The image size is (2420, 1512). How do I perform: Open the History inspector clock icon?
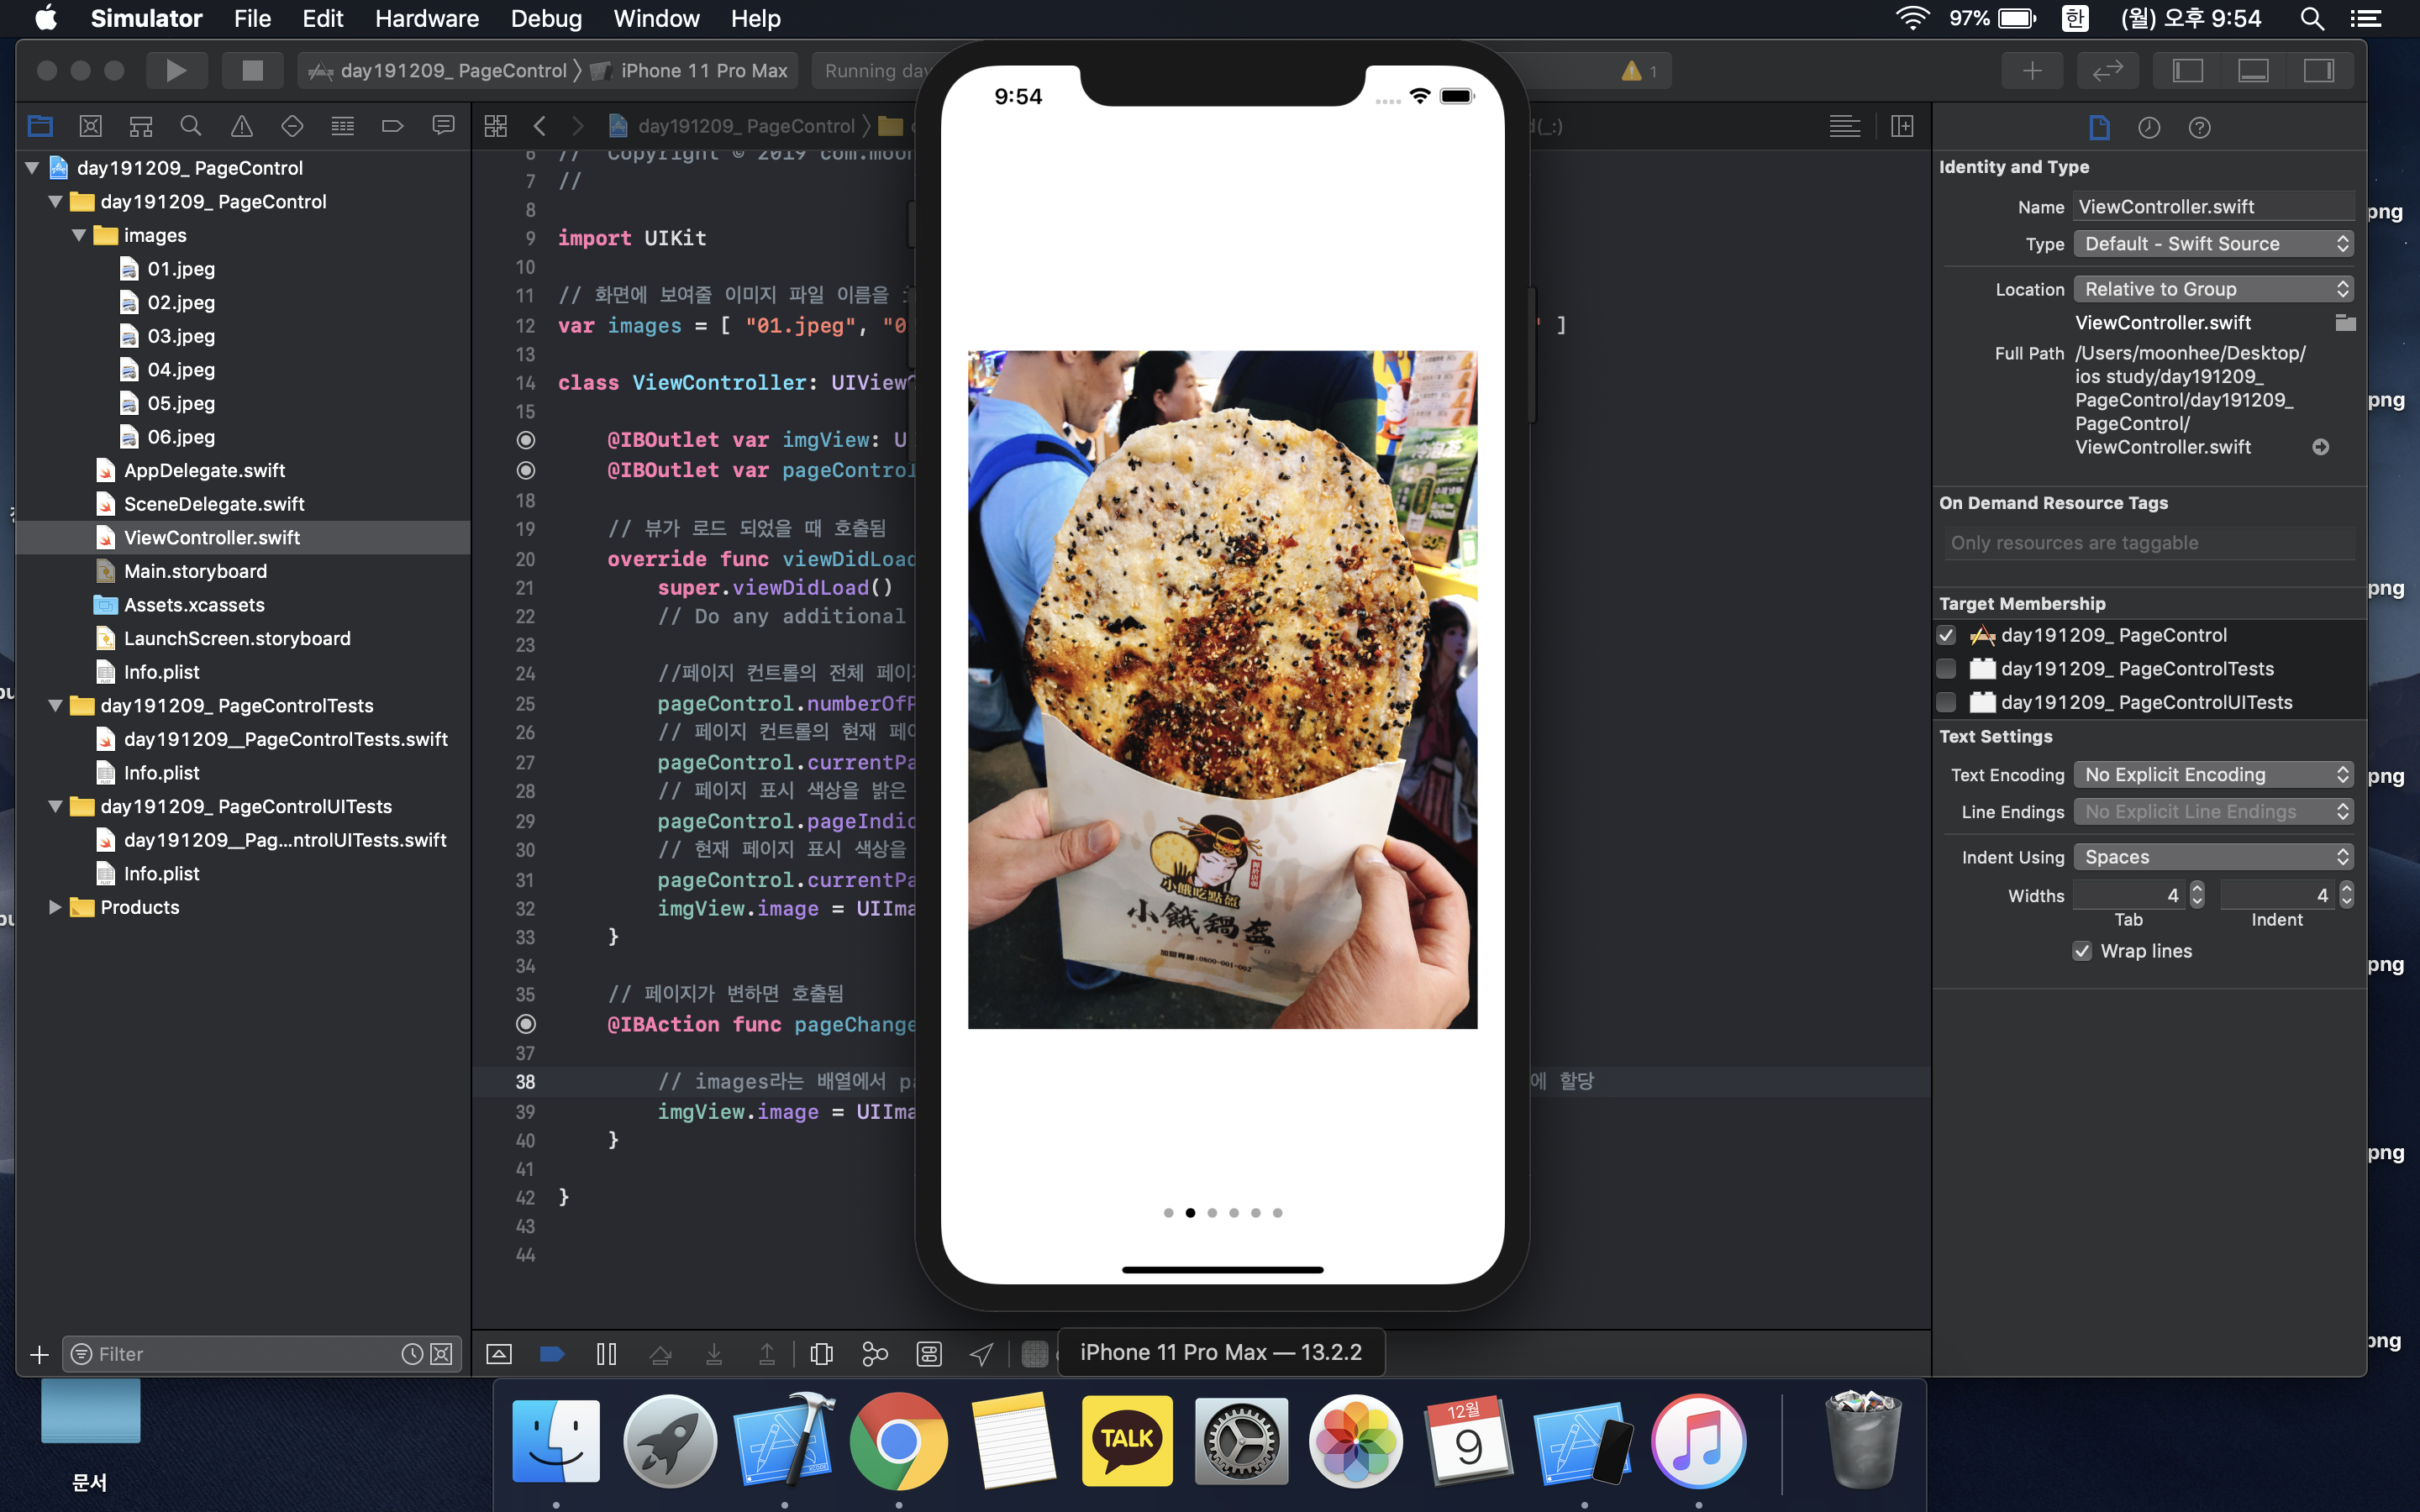pos(2148,128)
